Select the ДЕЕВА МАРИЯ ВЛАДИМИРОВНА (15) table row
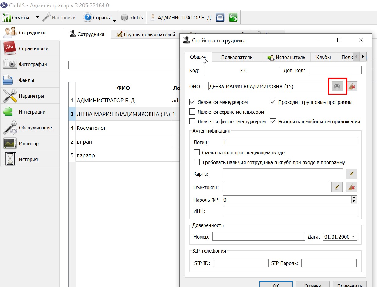This screenshot has height=287, width=377. tap(124, 114)
